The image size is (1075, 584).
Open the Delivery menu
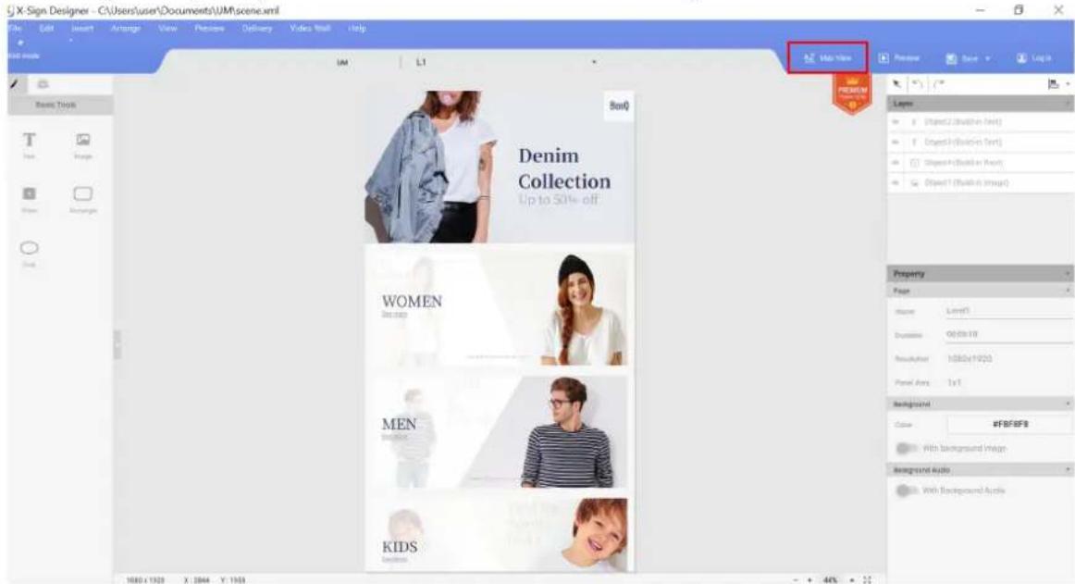(x=257, y=28)
